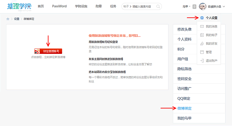Click the panel icon beside 管理
232x126 pixels.
coord(202,52)
